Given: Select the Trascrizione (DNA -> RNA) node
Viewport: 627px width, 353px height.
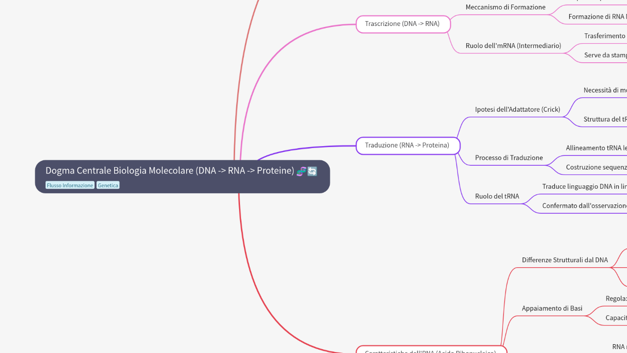Looking at the screenshot, I should (403, 24).
